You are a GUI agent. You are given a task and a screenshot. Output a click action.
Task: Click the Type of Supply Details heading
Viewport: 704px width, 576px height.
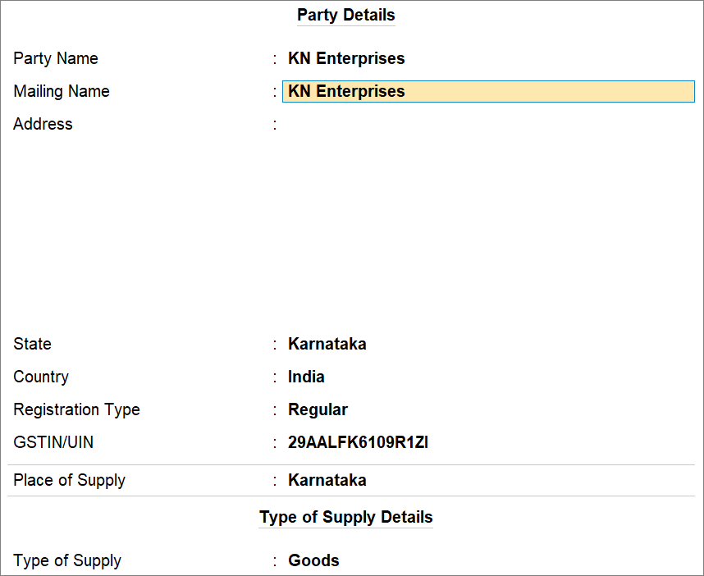point(345,518)
